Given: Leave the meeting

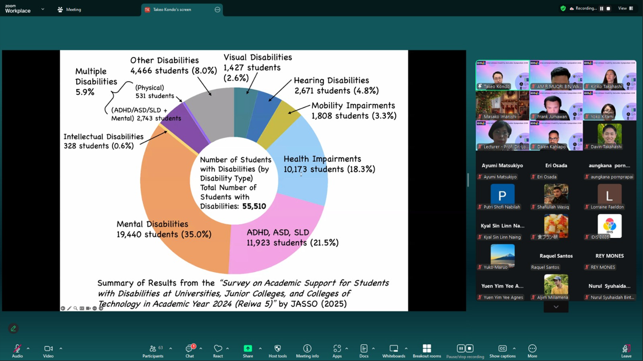Looking at the screenshot, I should pyautogui.click(x=626, y=350).
